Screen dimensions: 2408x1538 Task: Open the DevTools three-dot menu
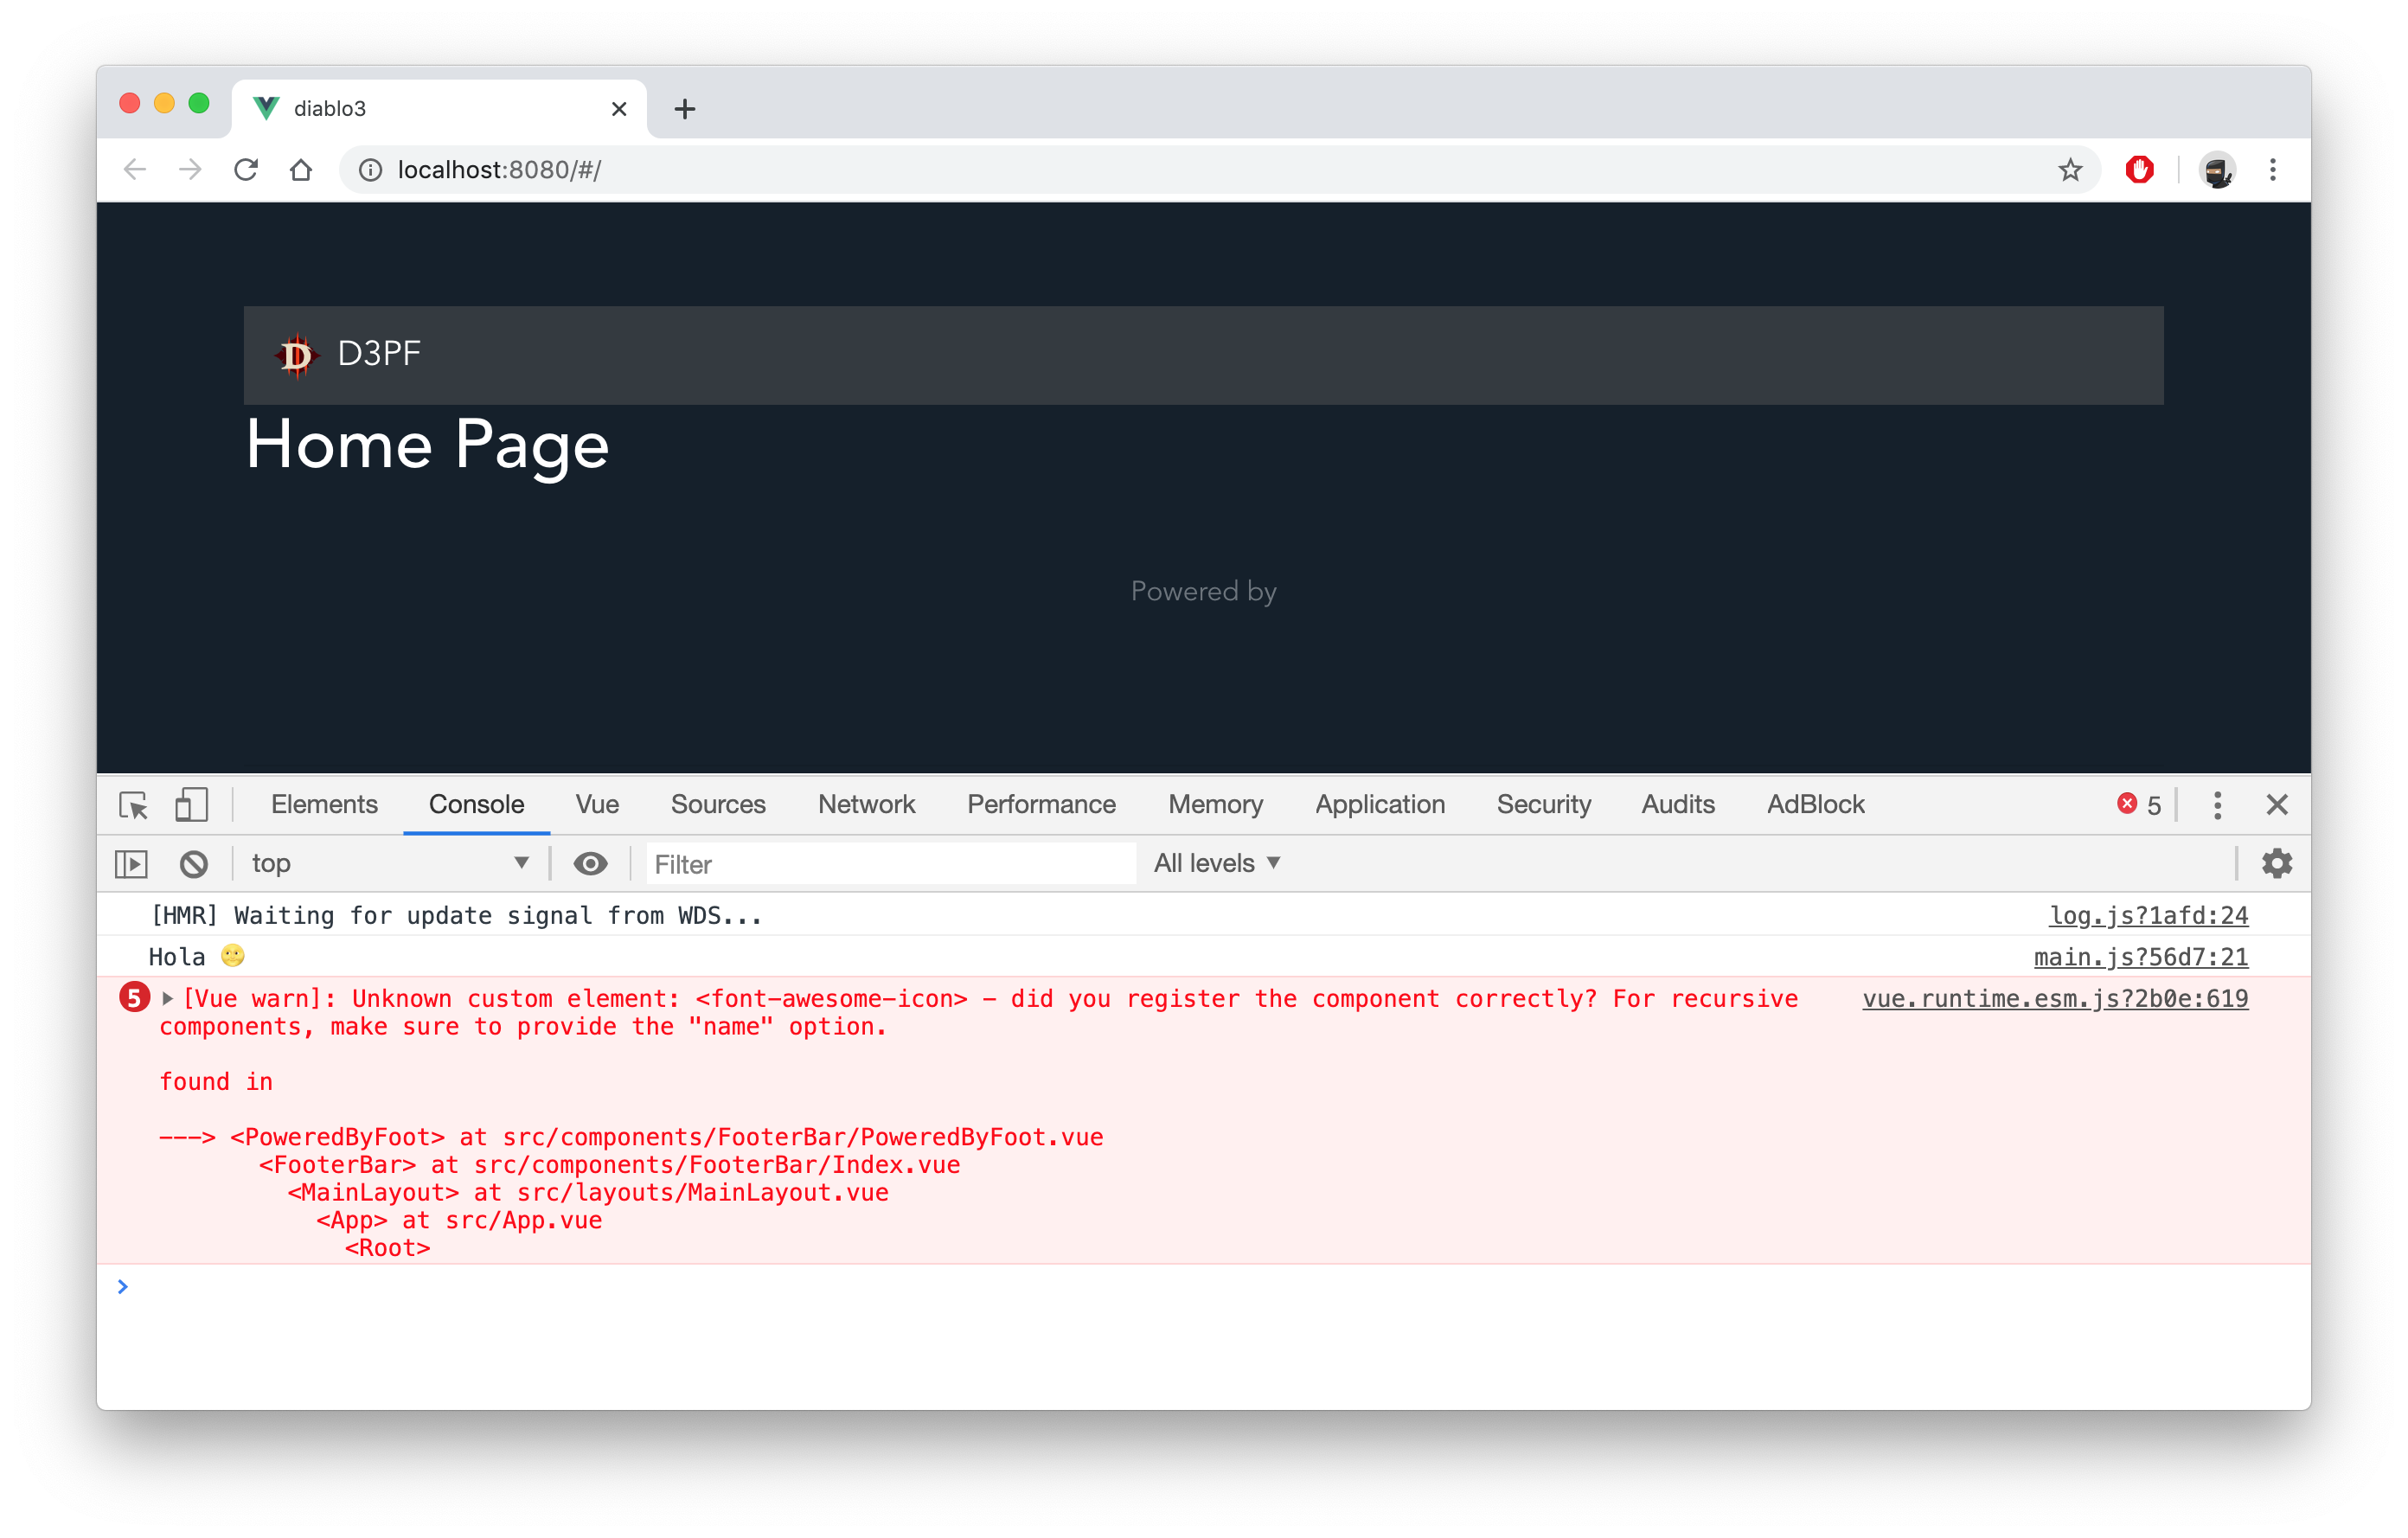tap(2217, 805)
